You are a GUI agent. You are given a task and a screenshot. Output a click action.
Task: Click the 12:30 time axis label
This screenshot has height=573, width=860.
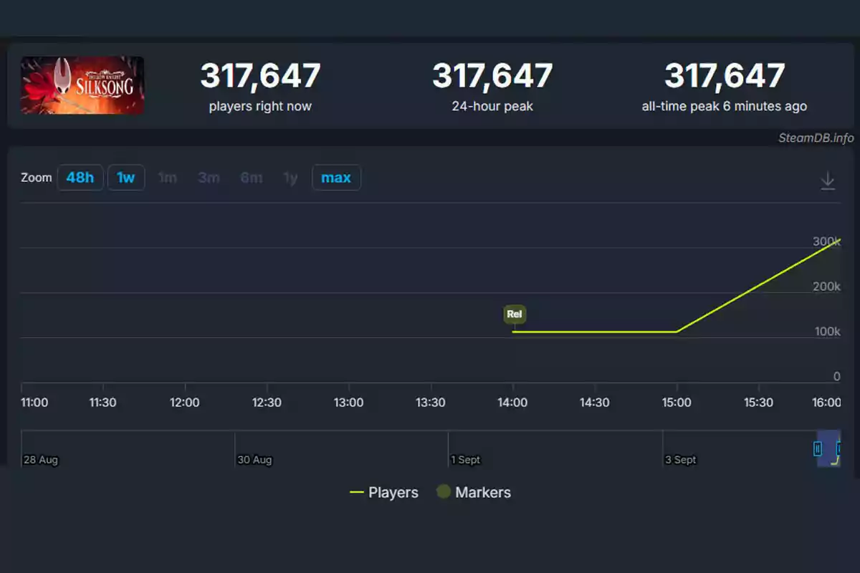[267, 403]
